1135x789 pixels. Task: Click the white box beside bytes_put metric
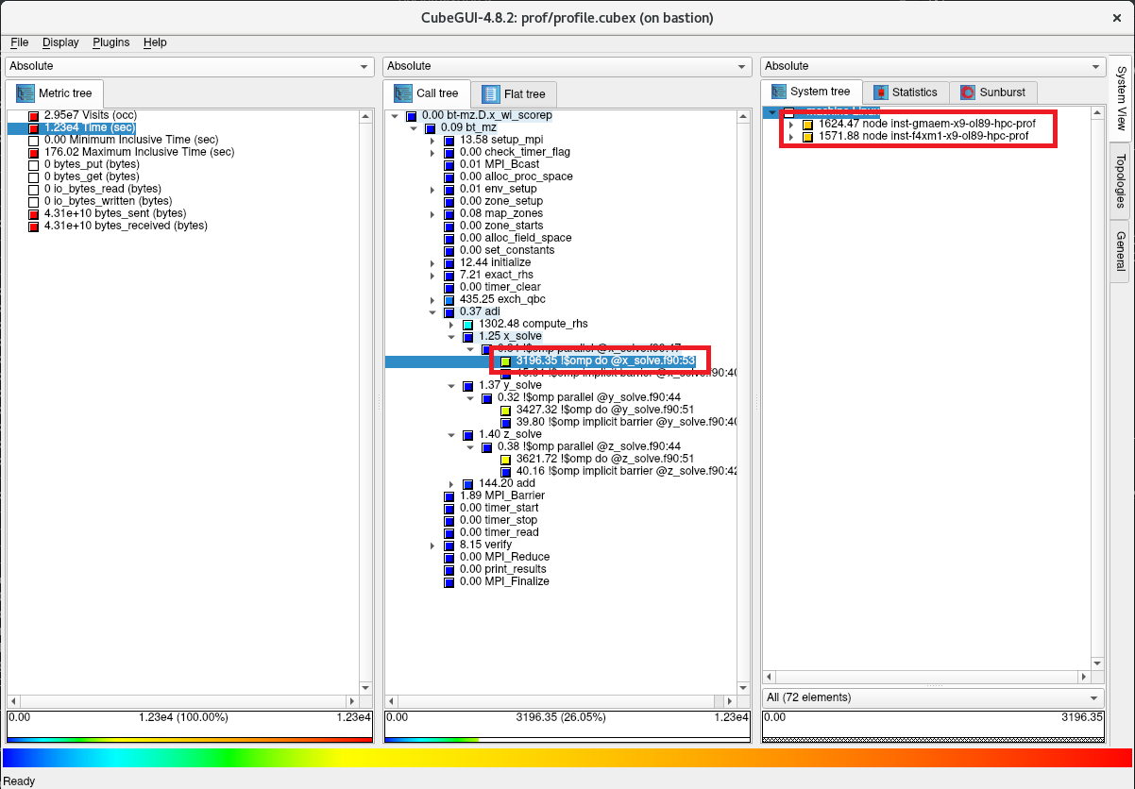[x=34, y=165]
